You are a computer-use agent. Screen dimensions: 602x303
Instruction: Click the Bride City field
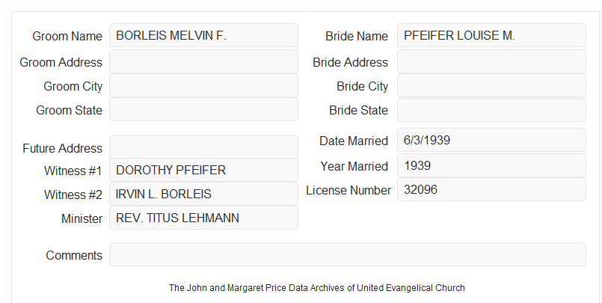(x=491, y=85)
